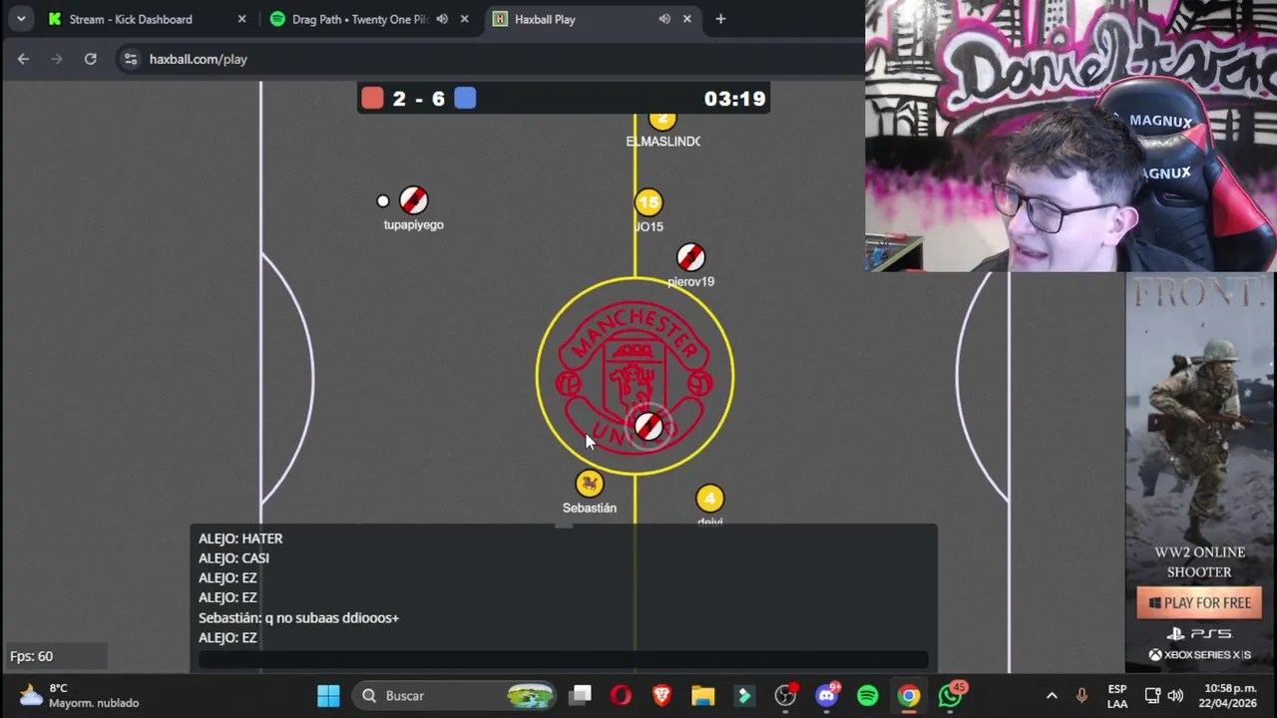Mute audio on the Drag Path tab
The width and height of the screenshot is (1277, 718).
(442, 19)
